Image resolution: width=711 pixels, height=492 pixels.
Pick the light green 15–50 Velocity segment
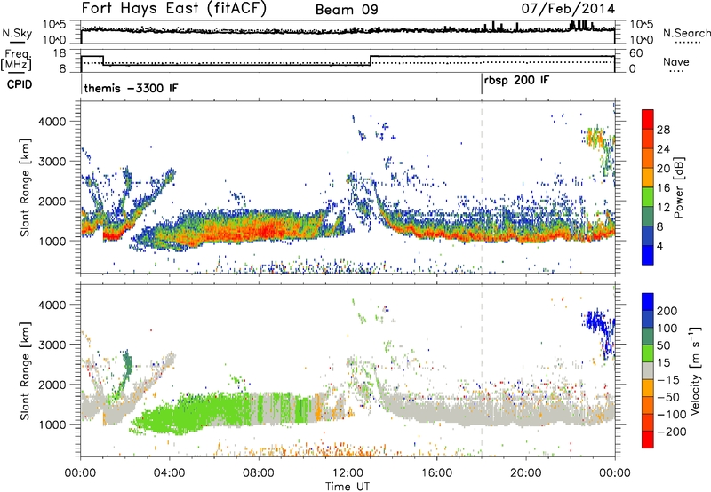pos(648,353)
